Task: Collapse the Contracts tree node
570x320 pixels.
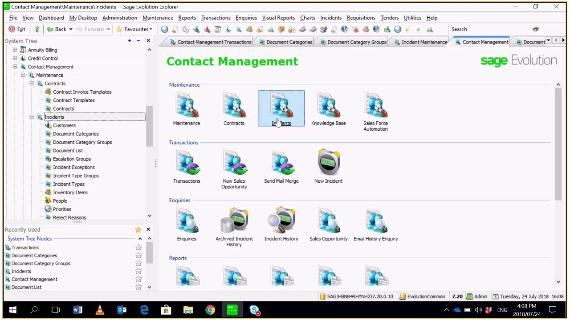Action: coord(32,84)
